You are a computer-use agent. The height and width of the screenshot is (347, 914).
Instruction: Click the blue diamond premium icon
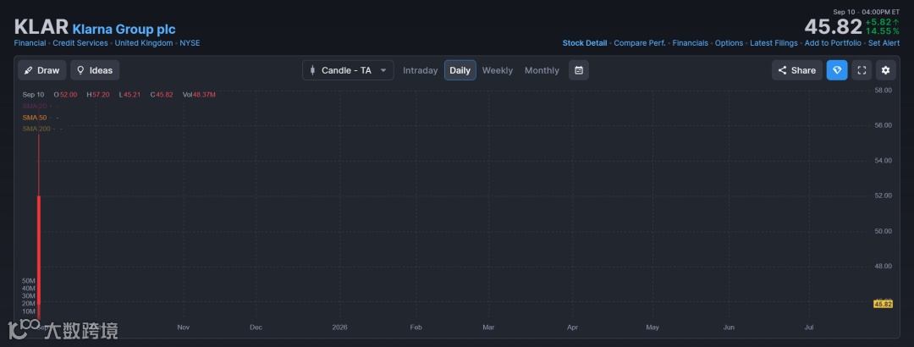pos(837,70)
